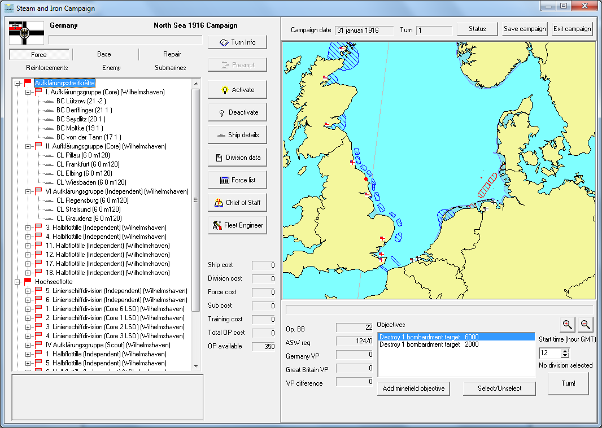Screen dimensions: 602x428
Task: Expand the 3. Halbflottille node
Action: 28,228
